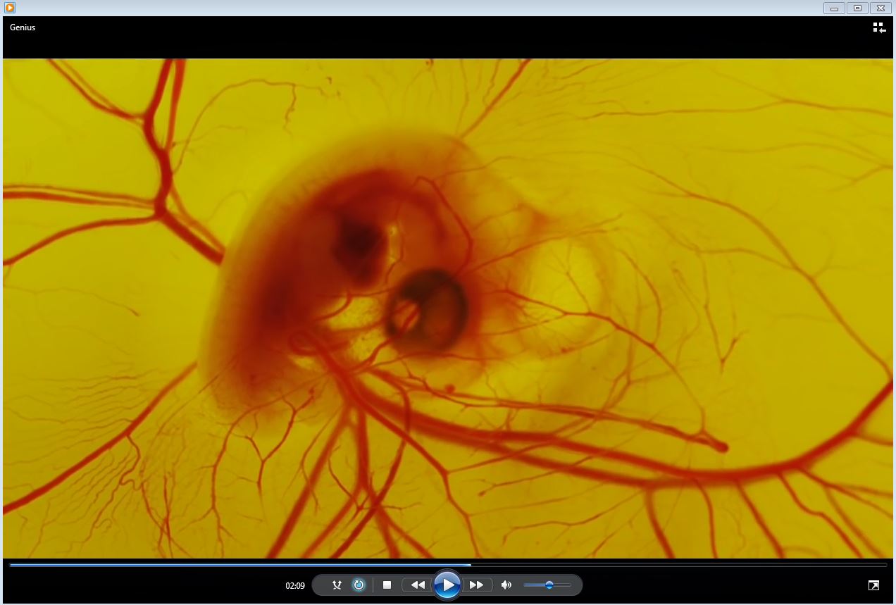Viewport: 896px width, 605px height.
Task: Play the Genius video
Action: (x=447, y=585)
